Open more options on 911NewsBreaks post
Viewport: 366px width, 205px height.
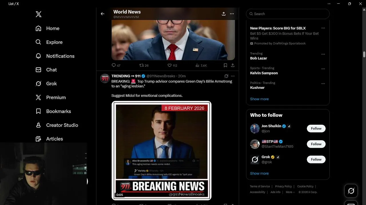coord(233,76)
